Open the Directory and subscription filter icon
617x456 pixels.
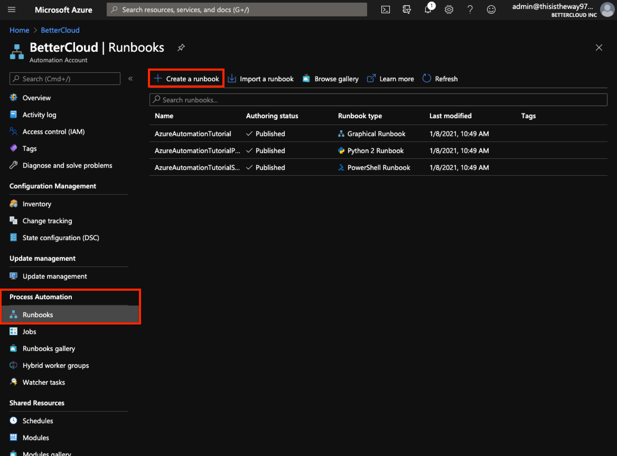406,9
